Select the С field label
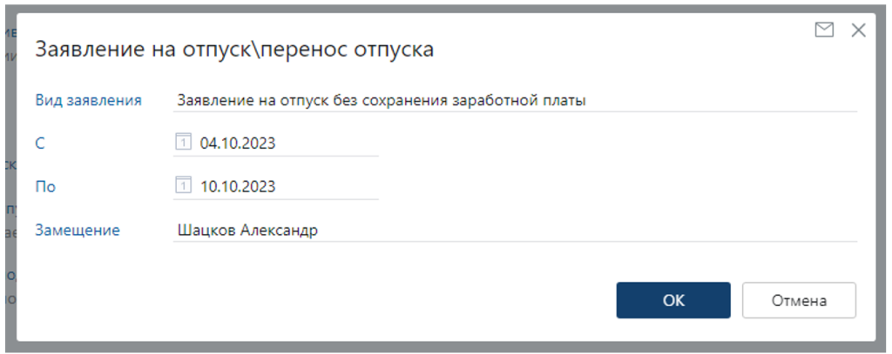This screenshot has height=354, width=892. [40, 144]
